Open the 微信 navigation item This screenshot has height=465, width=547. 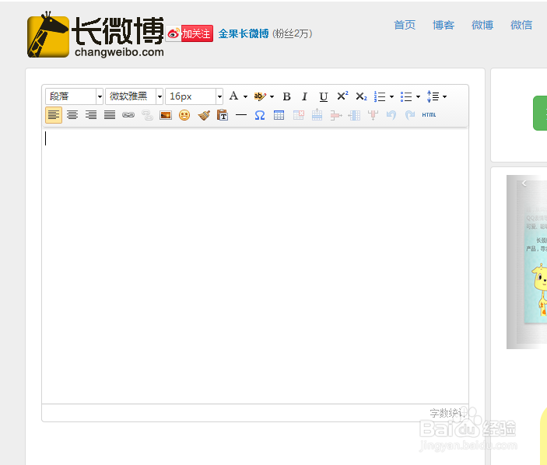(x=521, y=25)
